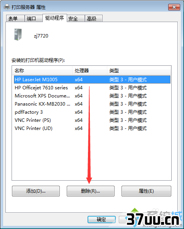This screenshot has height=229, width=184.
Task: Click the 添加(D)... button
Action: tap(36, 191)
